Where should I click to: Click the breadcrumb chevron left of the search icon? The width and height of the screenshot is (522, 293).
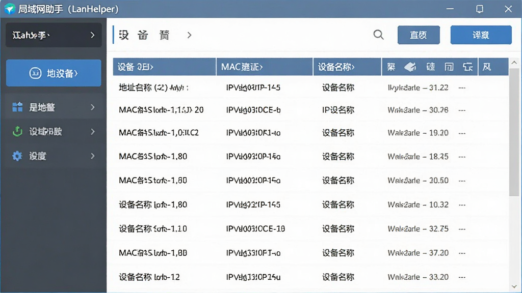coord(190,35)
